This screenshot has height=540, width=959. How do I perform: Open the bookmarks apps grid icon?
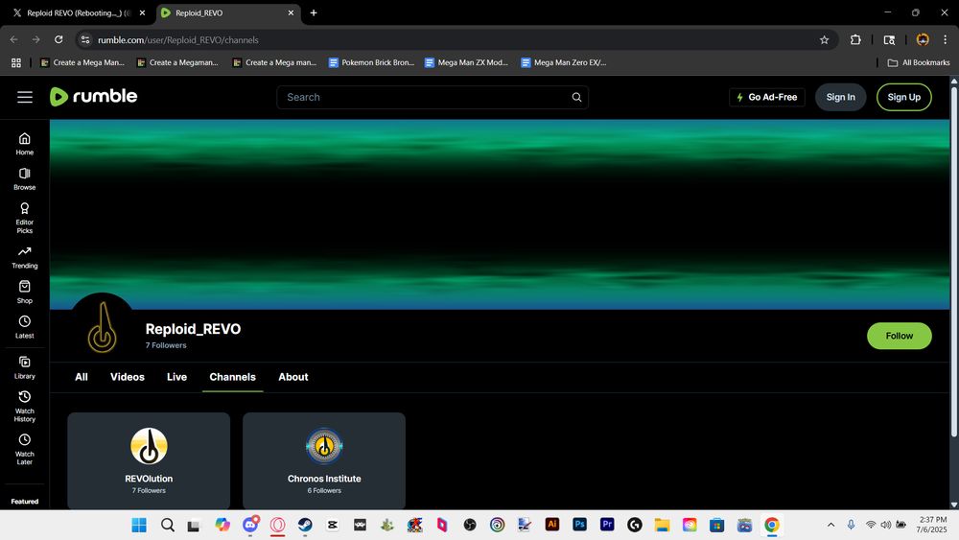click(x=16, y=62)
